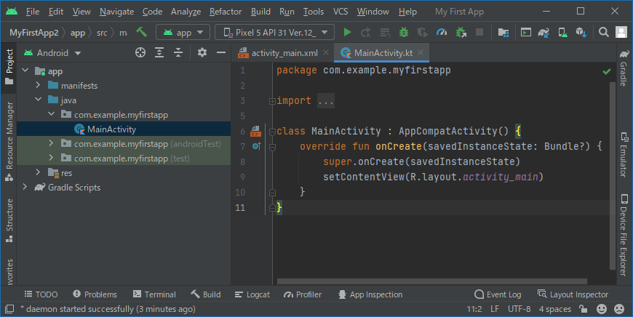This screenshot has height=317, width=633.
Task: Open the app run configuration dropdown
Action: click(x=183, y=32)
